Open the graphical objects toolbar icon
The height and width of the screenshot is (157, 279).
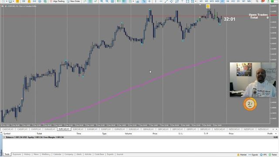point(193,1)
